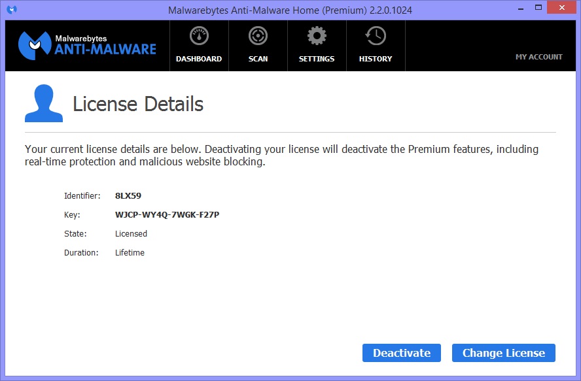581x381 pixels.
Task: Click the License Details heading
Action: (x=138, y=104)
